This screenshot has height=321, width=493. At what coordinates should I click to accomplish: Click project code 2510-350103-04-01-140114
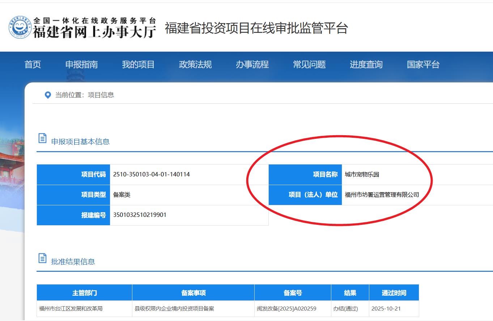point(152,175)
